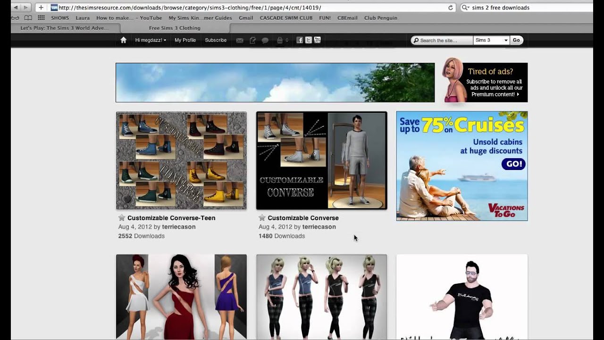
Task: Open the Top Sites grid icon
Action: tap(42, 18)
